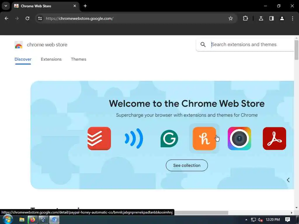The width and height of the screenshot is (299, 224).
Task: Bookmark this page with the star
Action: [231, 18]
